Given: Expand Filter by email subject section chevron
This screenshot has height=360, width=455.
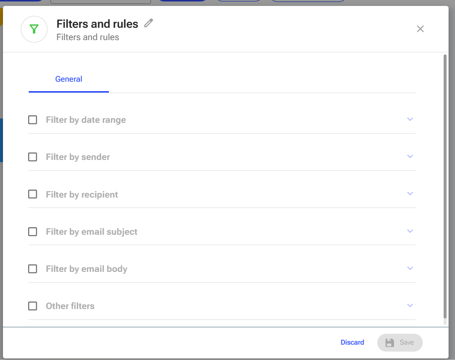Looking at the screenshot, I should tap(410, 231).
